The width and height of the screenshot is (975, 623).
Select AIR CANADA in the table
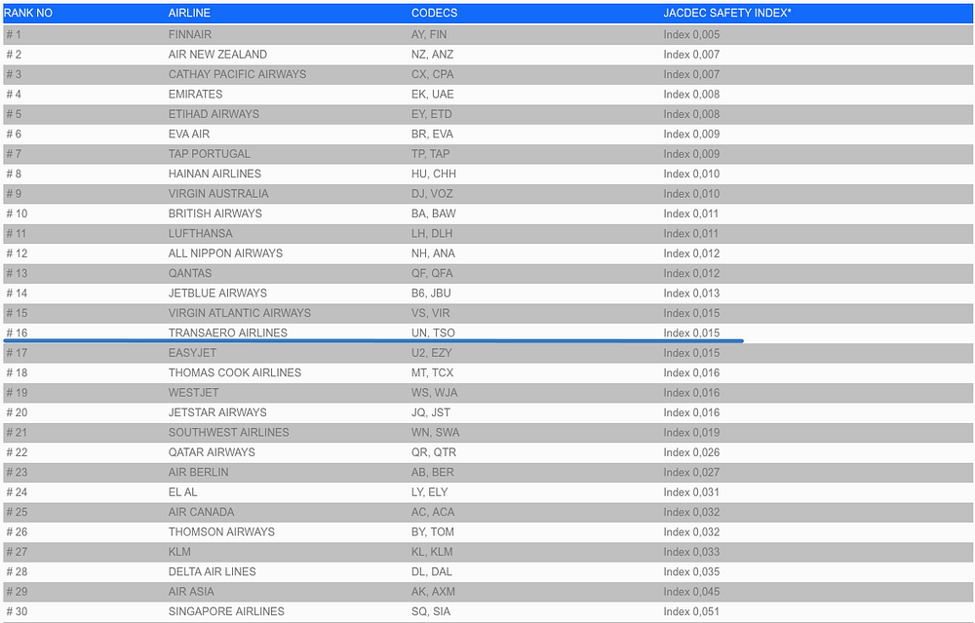tap(202, 512)
